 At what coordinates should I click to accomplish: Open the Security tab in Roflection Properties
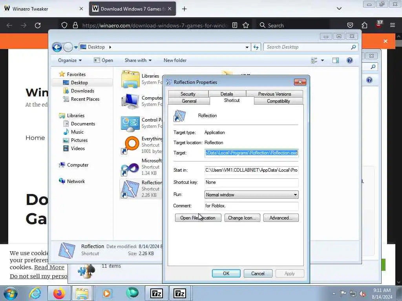coord(188,94)
